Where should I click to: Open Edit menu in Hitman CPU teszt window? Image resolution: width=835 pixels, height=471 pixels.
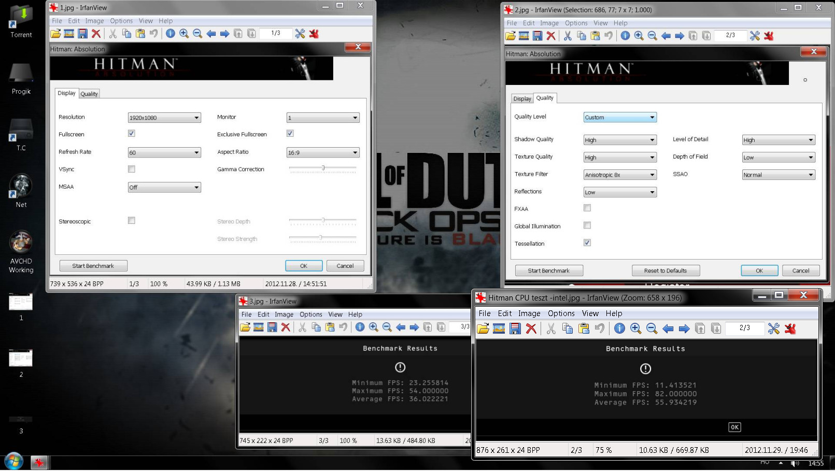pos(505,313)
